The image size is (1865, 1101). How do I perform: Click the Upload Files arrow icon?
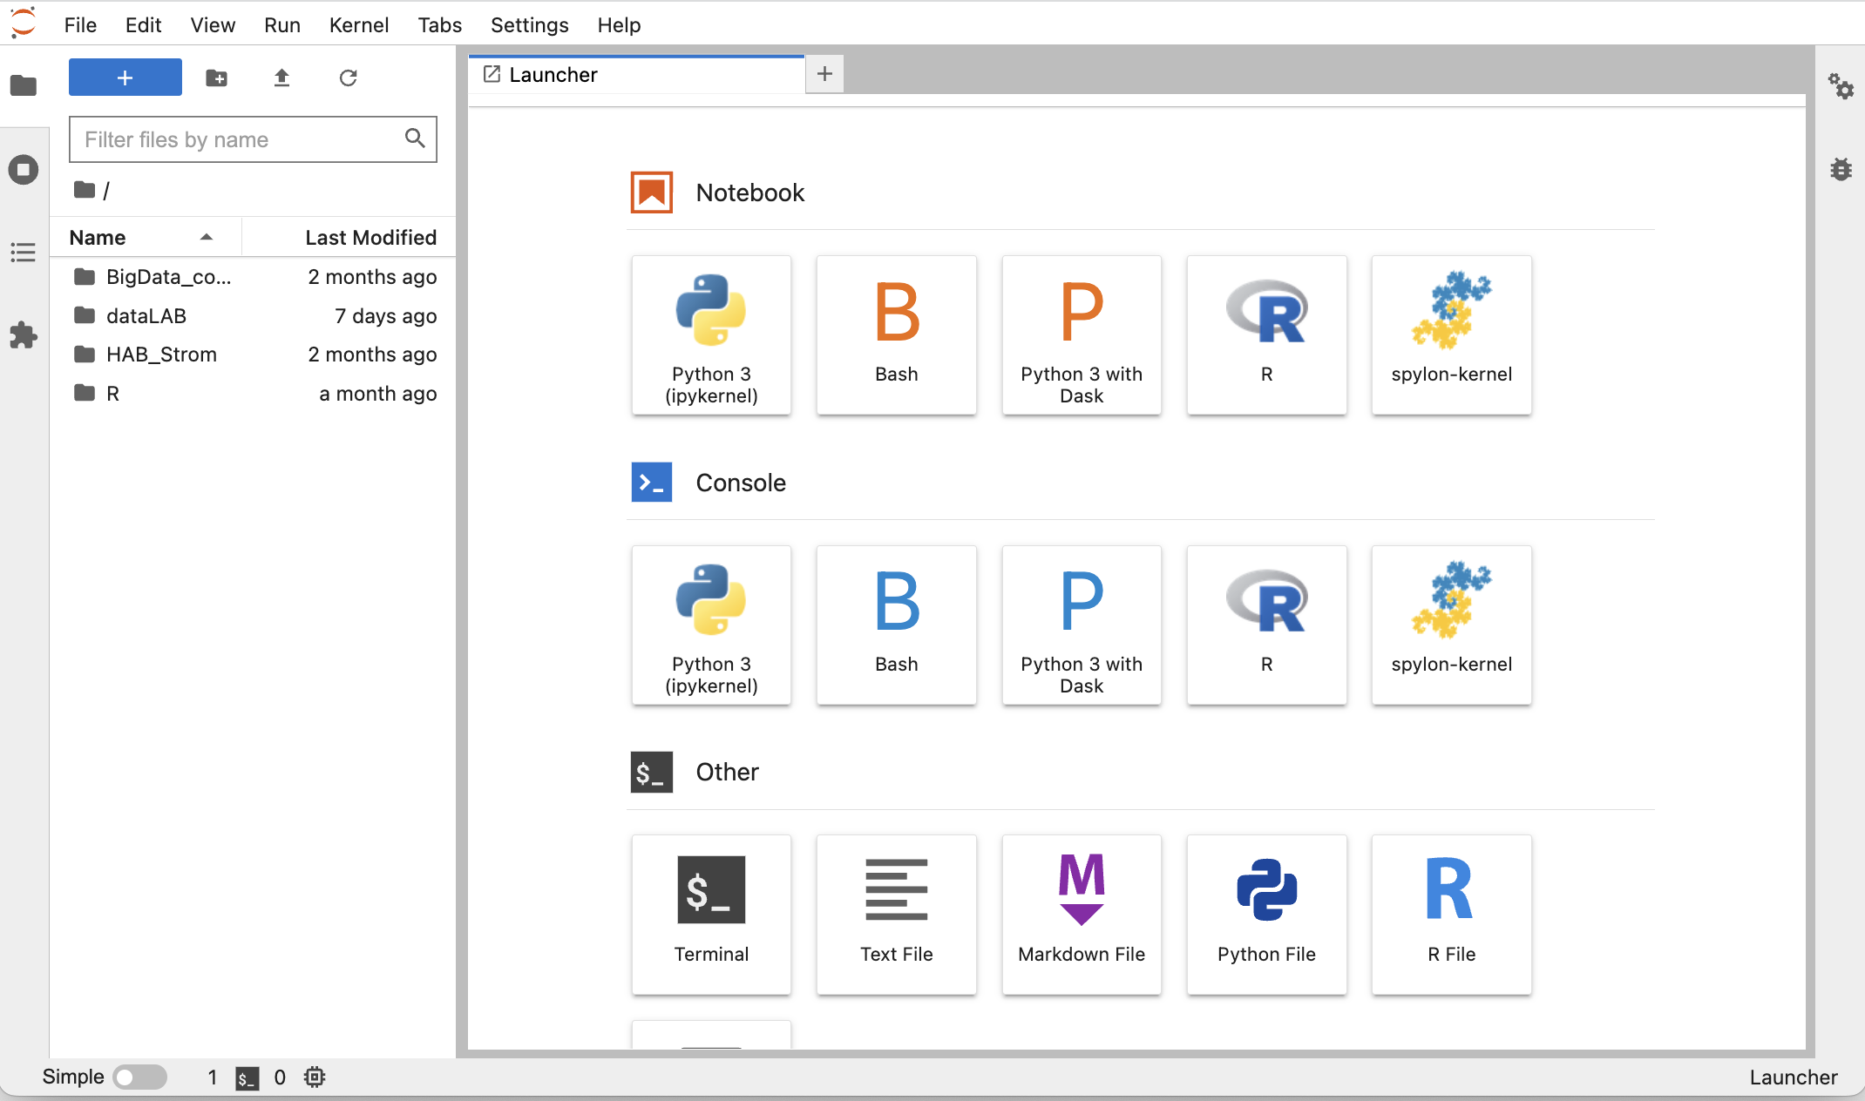point(281,78)
